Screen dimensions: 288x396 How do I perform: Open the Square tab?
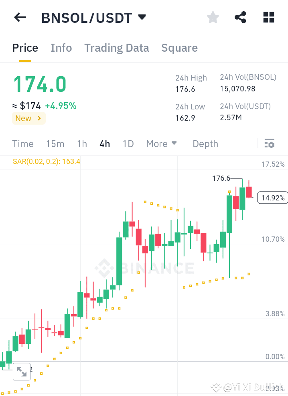point(179,48)
